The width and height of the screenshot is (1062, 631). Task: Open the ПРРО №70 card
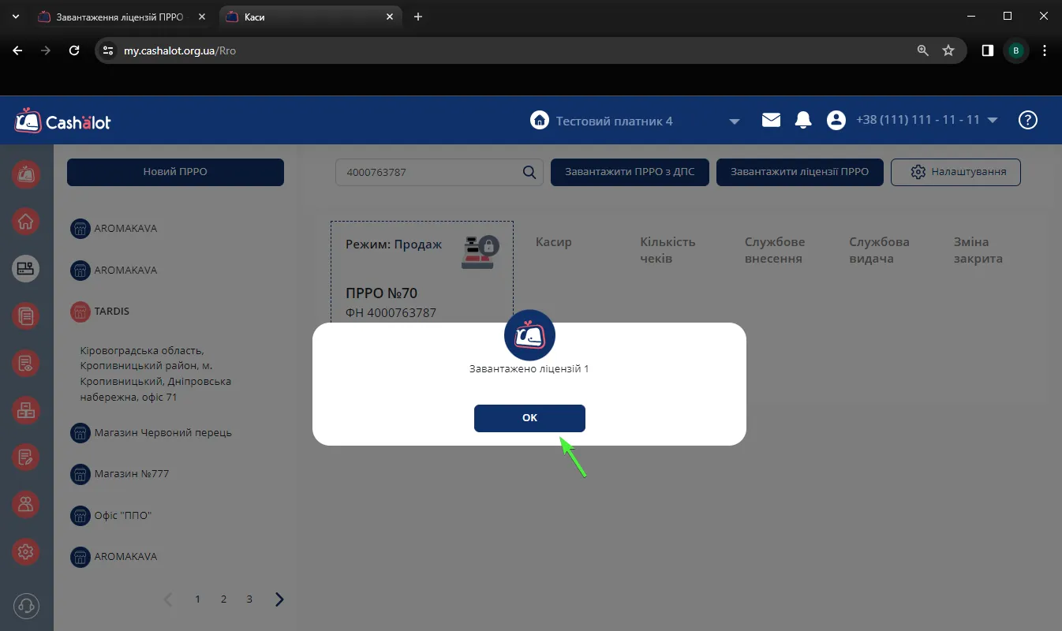[x=422, y=272]
